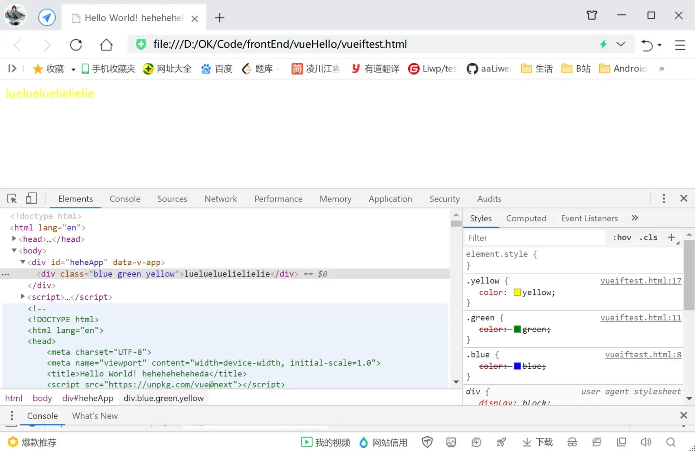The height and width of the screenshot is (451, 695).
Task: Open dropdown beside undo closed-tab icon
Action: 659,45
